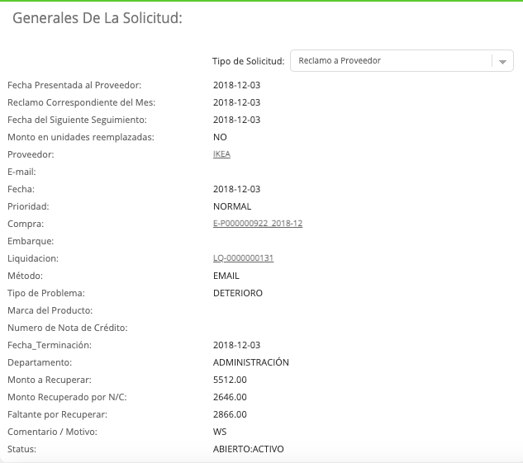Click Fecha Presentada al Proveedor label
Screen dimensions: 523x463
click(74, 85)
